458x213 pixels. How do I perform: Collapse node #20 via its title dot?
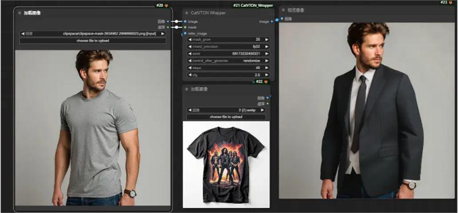[19, 13]
